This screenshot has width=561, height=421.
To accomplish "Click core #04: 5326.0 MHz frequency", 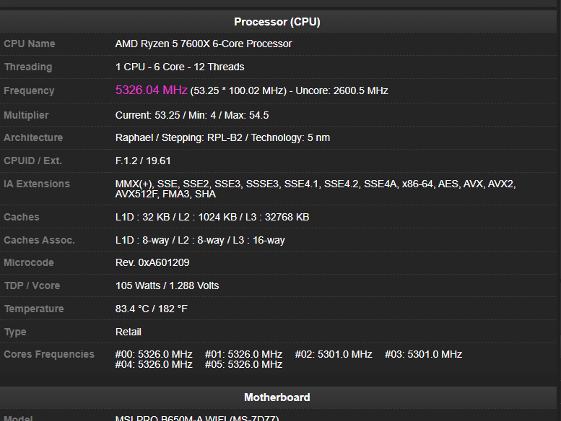I will [154, 365].
